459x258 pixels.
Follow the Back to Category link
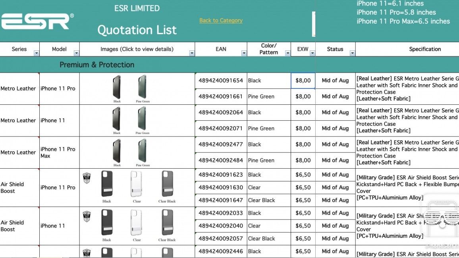click(221, 20)
